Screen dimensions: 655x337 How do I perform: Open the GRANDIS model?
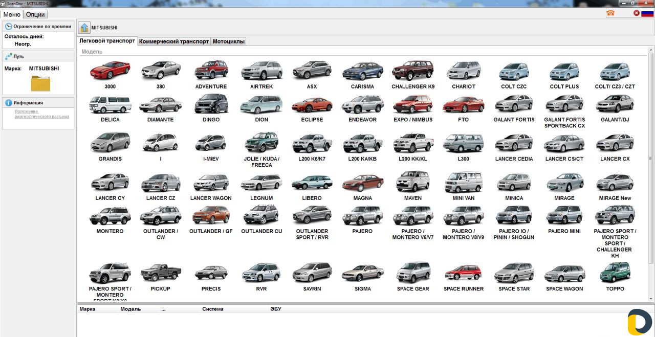tap(110, 142)
